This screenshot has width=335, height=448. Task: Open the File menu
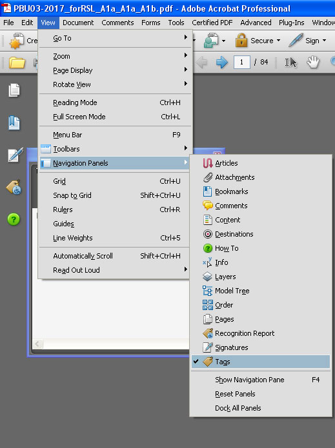click(8, 23)
